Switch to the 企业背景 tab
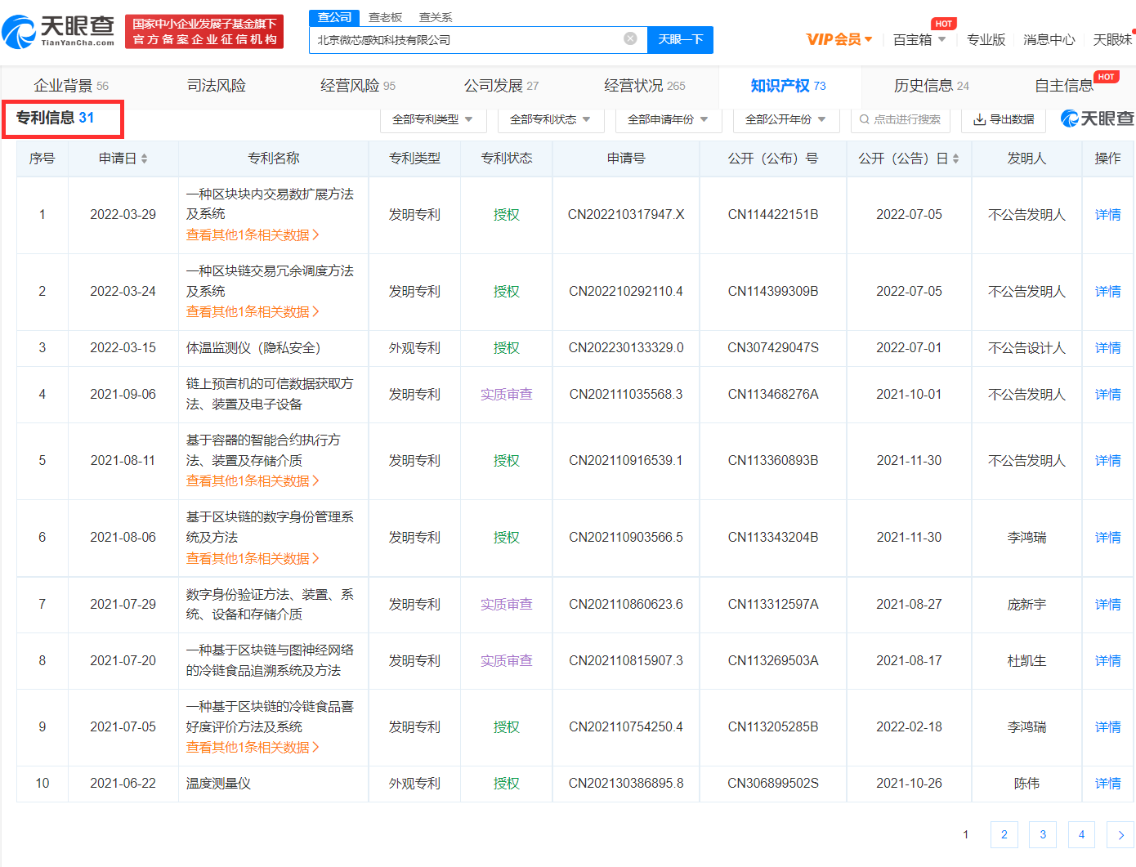 pos(71,86)
